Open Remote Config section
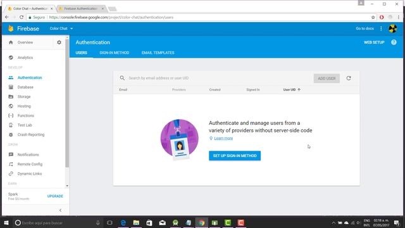 click(x=30, y=164)
